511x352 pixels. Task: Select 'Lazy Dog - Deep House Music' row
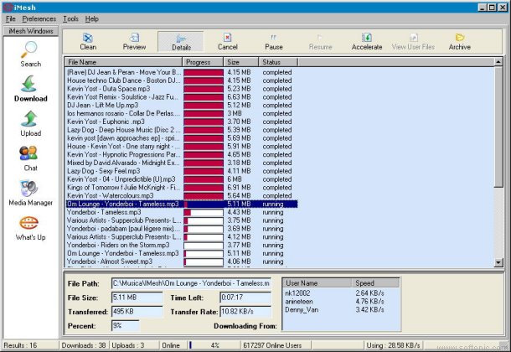point(181,130)
